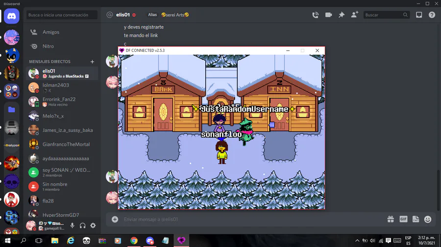
Task: Open chat with fla28
Action: click(62, 201)
